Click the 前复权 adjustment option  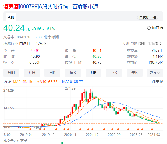[x=157, y=82]
